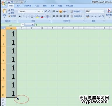Switch to the 页面布局 (Page Layout) tab
112x106 pixels.
click(28, 6)
